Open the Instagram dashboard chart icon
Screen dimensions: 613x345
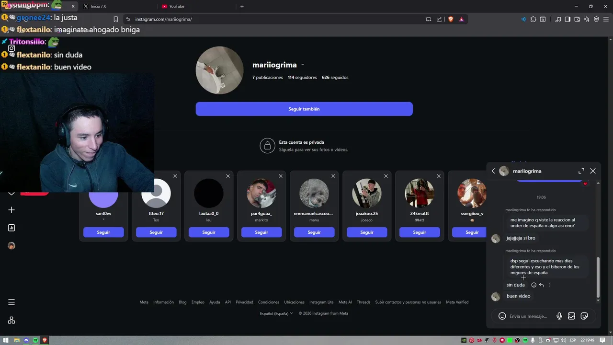tap(11, 228)
